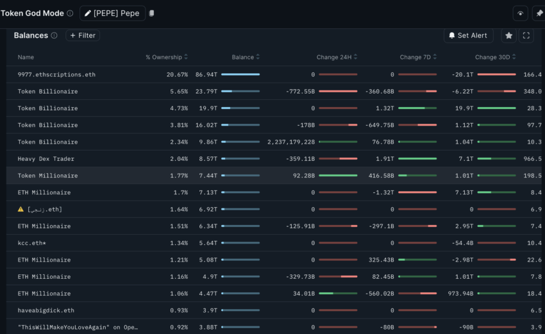Click the pin icon in top right
Image resolution: width=545 pixels, height=334 pixels.
(x=539, y=13)
